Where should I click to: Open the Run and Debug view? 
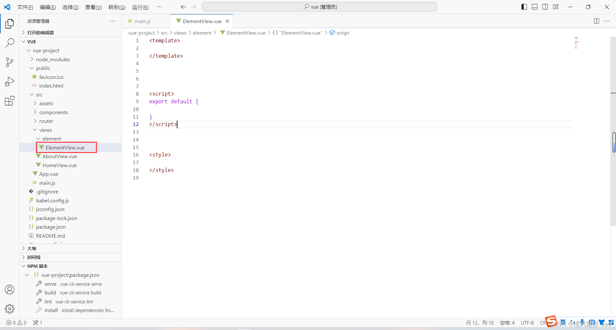[10, 81]
